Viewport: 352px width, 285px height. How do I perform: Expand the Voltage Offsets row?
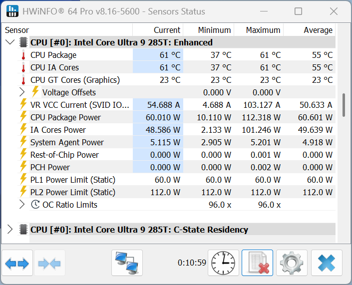[x=22, y=92]
